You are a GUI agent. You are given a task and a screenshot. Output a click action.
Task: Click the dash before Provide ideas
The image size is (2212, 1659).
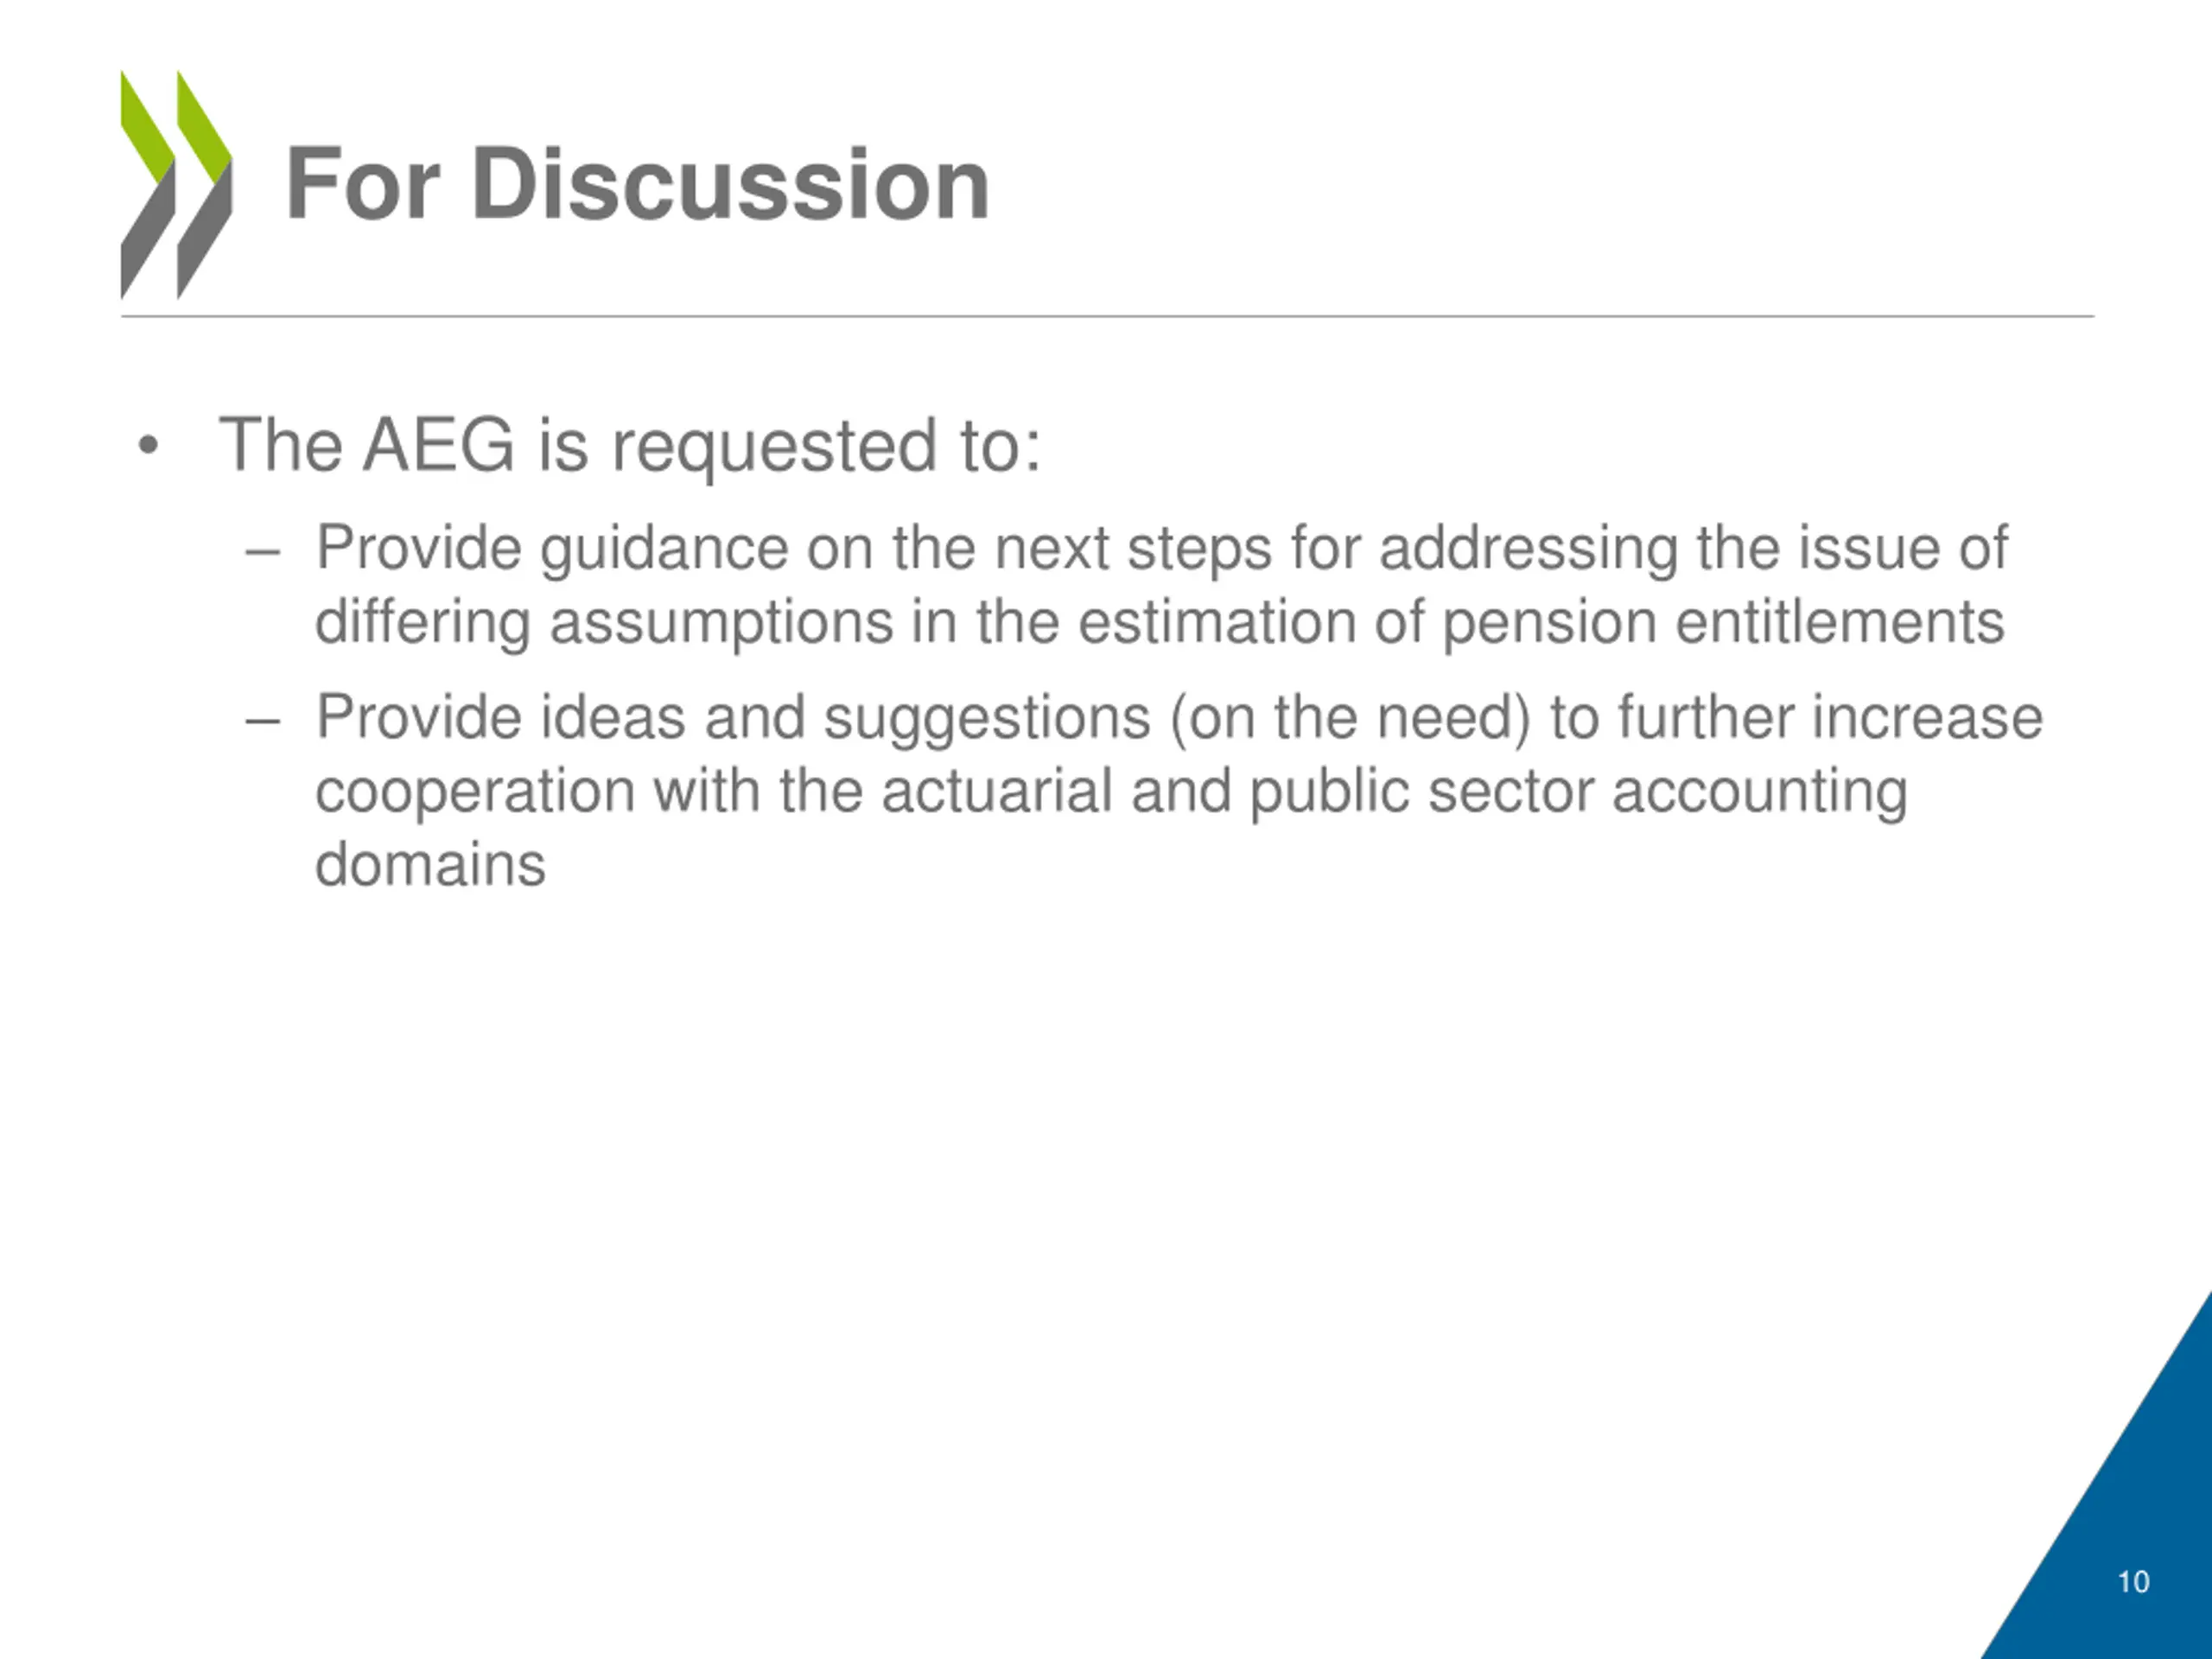pos(262,720)
